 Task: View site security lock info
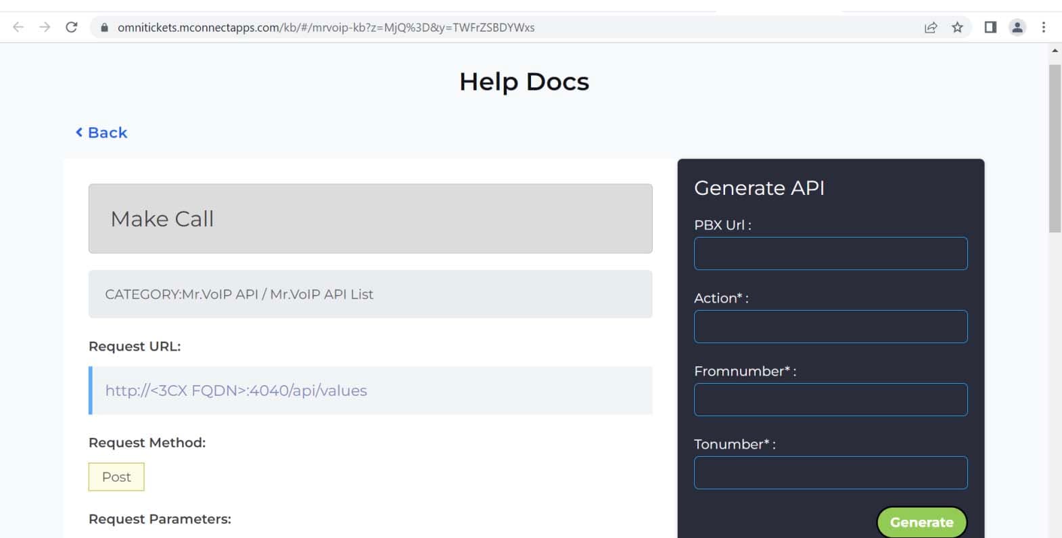pyautogui.click(x=104, y=28)
